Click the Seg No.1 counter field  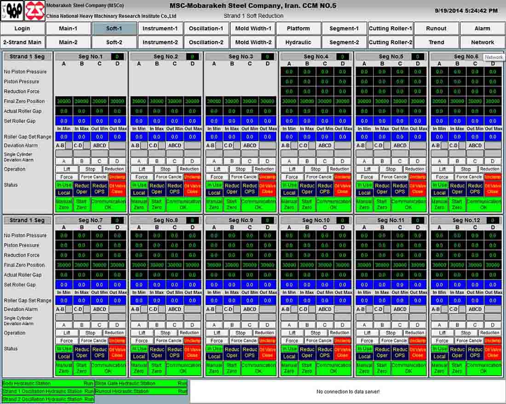[117, 57]
